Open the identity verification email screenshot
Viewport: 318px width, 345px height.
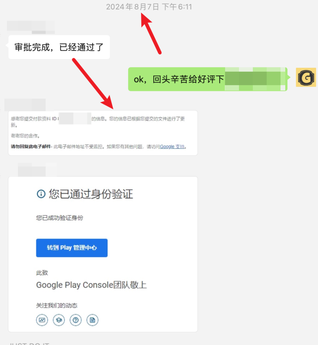[x=103, y=254]
